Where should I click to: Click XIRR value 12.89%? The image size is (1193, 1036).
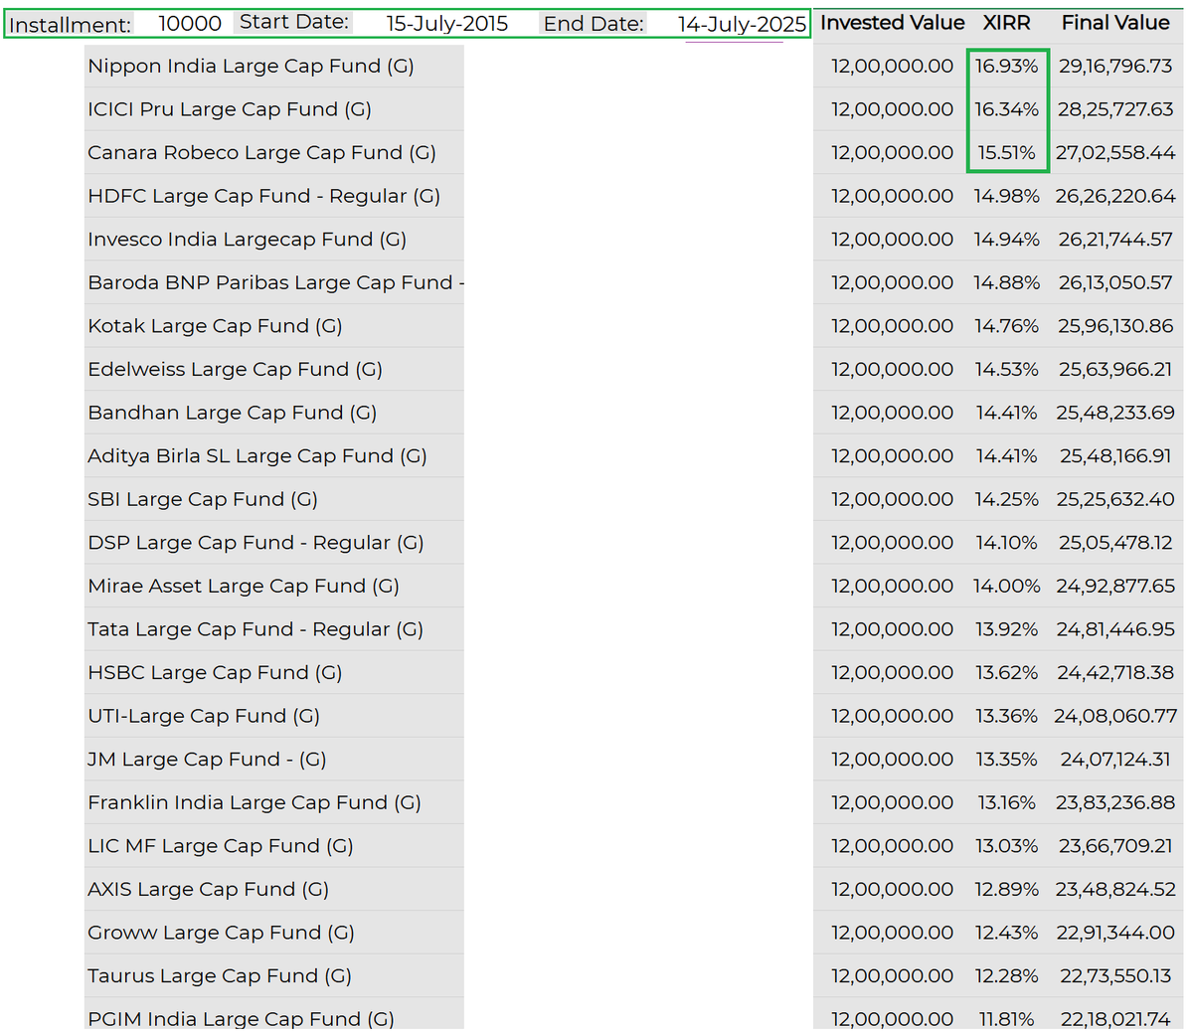(x=1006, y=889)
